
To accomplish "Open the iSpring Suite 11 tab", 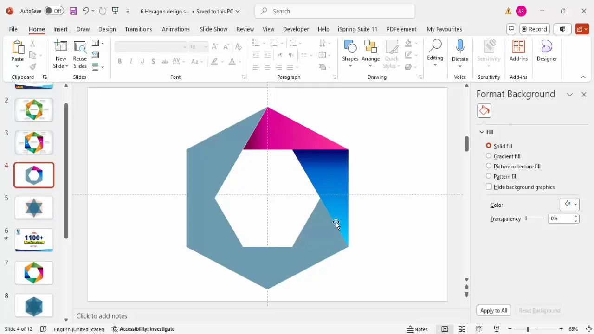I will click(357, 29).
